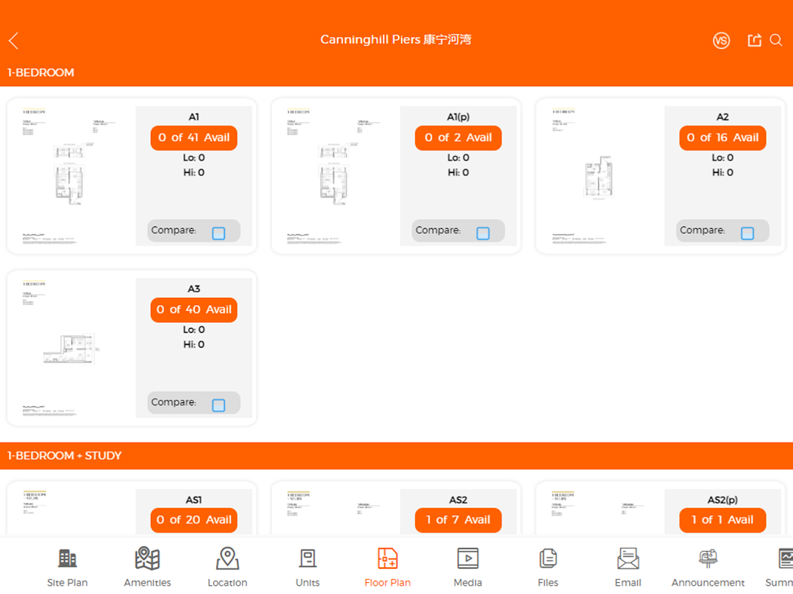The image size is (793, 594).
Task: Click 'Lo: 0' under unit A1
Action: (194, 157)
